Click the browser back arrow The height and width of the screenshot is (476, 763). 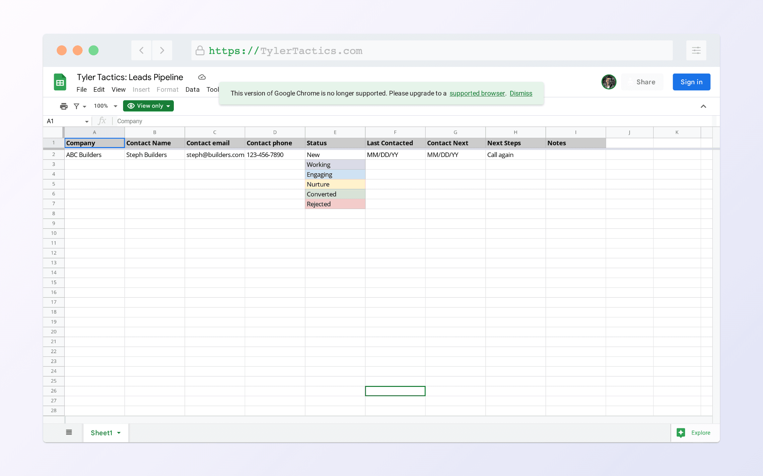[141, 50]
